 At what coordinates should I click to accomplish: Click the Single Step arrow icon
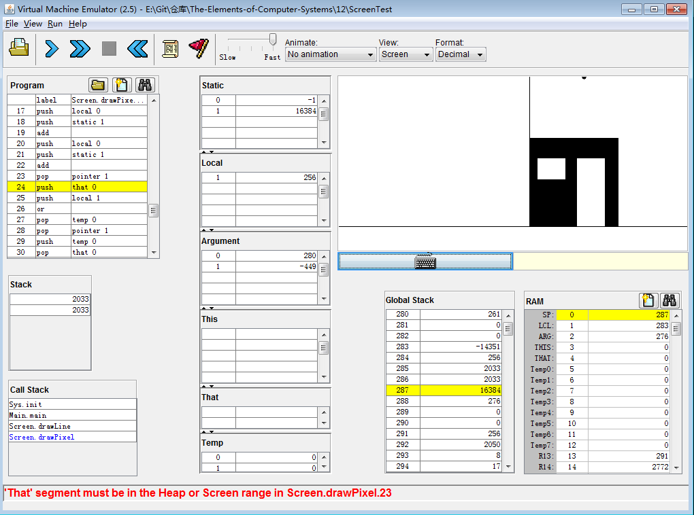pyautogui.click(x=52, y=48)
